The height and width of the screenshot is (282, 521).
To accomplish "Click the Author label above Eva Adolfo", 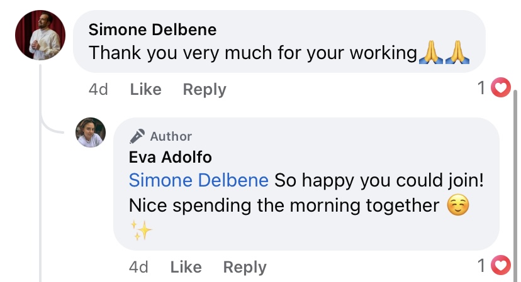I will tap(171, 136).
